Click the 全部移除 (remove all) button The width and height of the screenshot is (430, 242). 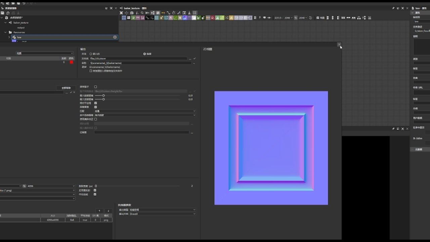[x=66, y=88]
